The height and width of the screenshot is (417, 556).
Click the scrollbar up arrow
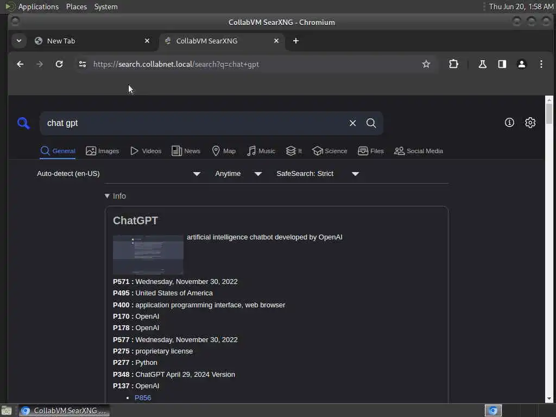coord(549,100)
